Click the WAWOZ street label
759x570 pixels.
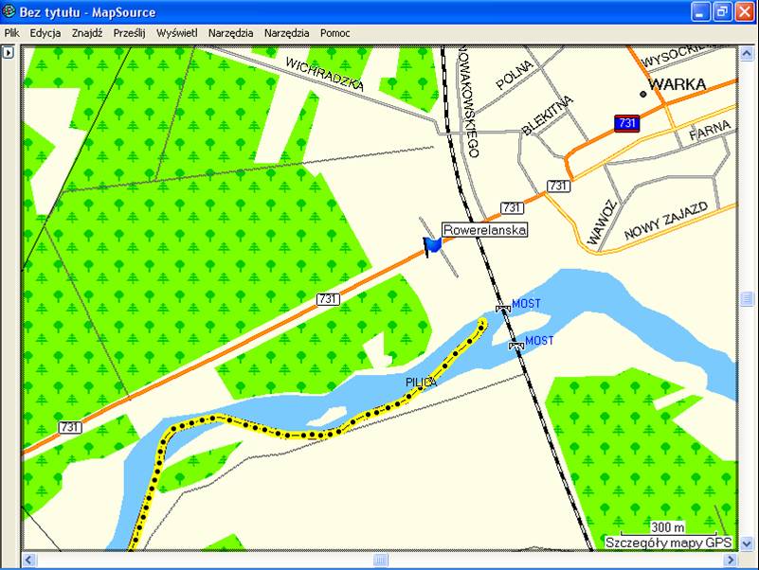[602, 223]
